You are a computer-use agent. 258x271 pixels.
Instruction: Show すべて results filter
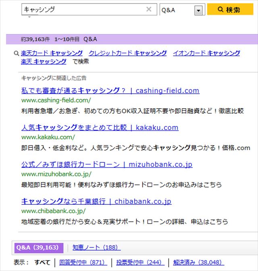(x=42, y=263)
